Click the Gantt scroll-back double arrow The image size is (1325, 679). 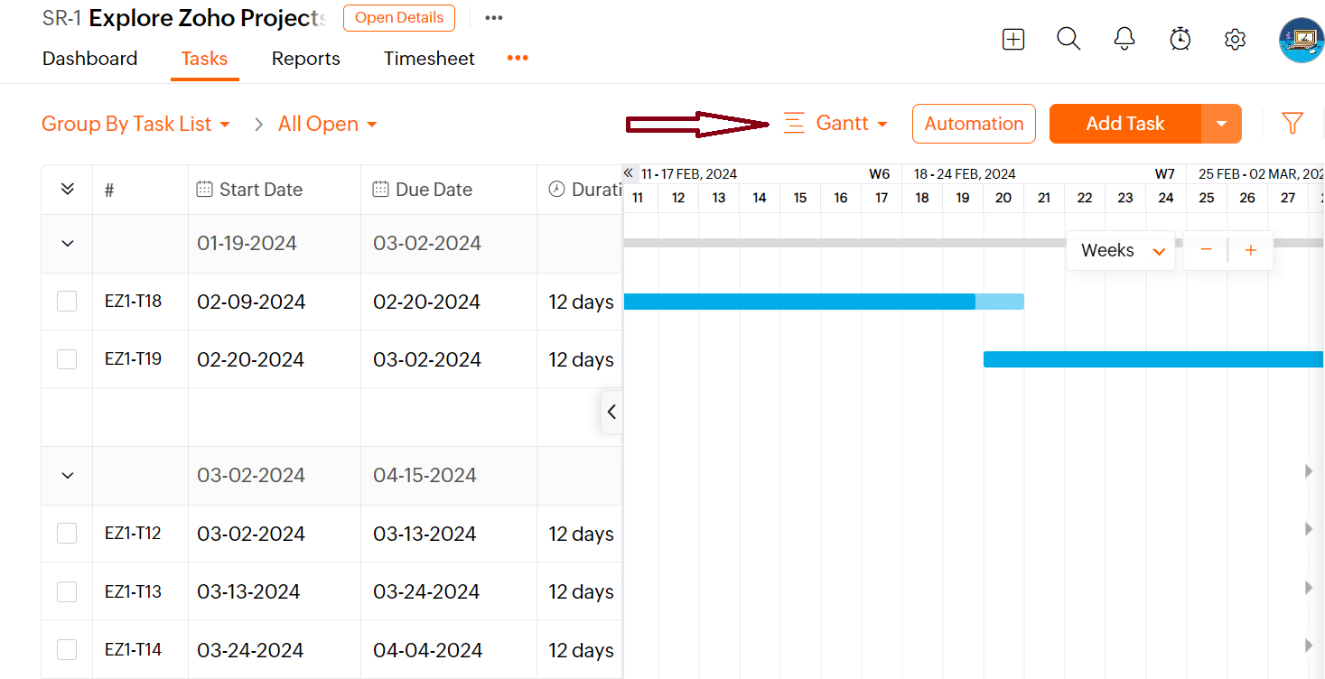pos(629,173)
